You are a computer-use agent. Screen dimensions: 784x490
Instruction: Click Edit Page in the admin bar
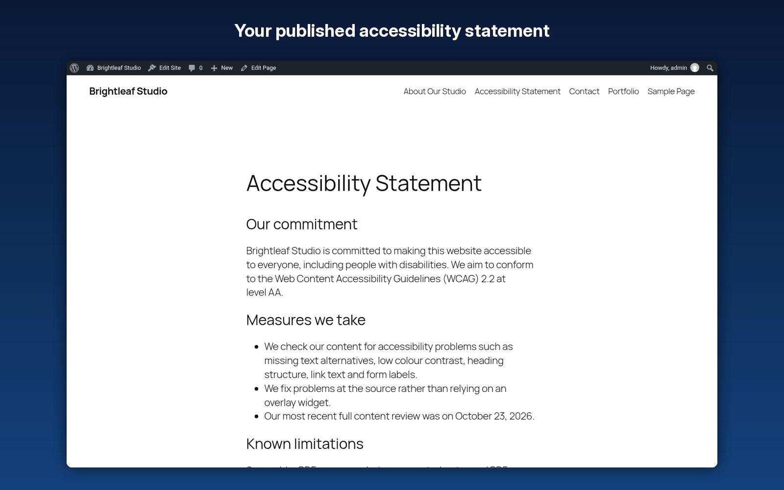tap(264, 68)
